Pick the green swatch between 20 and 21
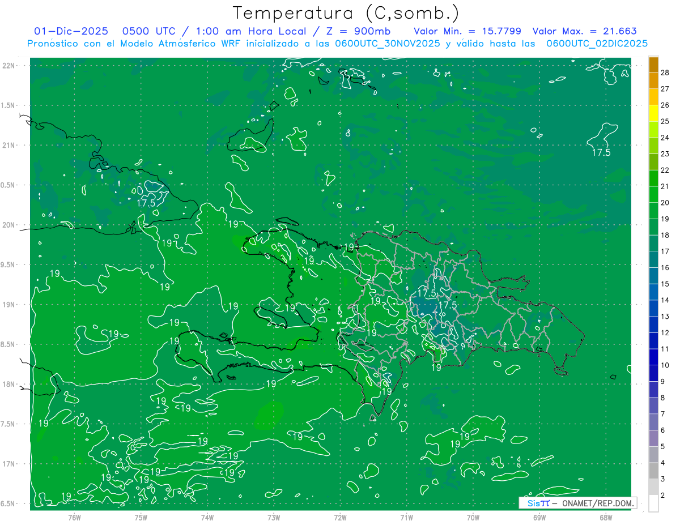 coord(654,195)
